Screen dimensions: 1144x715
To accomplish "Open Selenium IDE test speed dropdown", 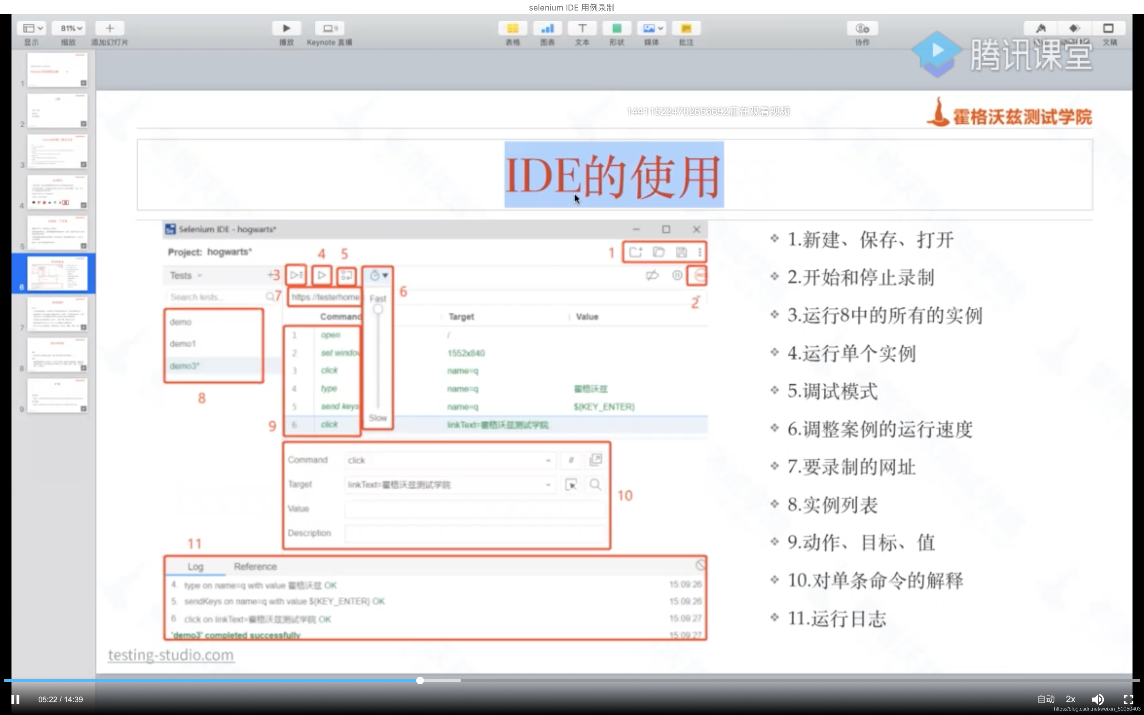I will [x=378, y=275].
